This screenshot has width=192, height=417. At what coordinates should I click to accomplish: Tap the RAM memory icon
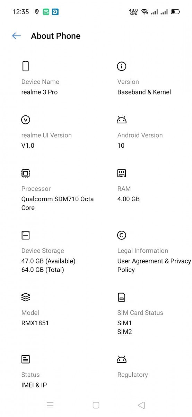(x=122, y=173)
